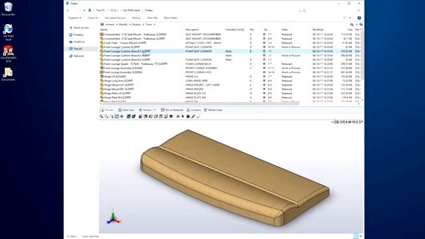Select Front Lounge Assembly.SLDASM file

121,68
